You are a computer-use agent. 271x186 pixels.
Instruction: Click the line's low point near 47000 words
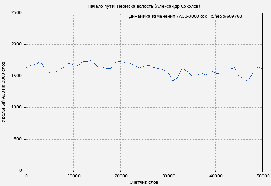coord(248,81)
